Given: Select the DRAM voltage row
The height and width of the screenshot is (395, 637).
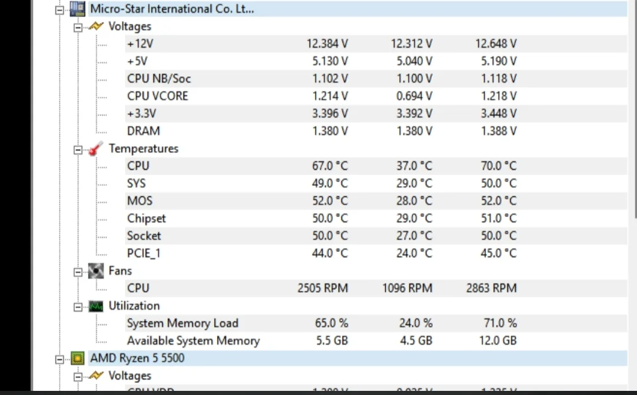Looking at the screenshot, I should pyautogui.click(x=376, y=132).
